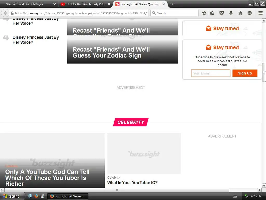
Task: Focus the browser Search field
Action: (175, 13)
